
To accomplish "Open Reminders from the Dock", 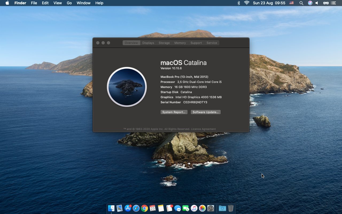I will pyautogui.click(x=169, y=208).
